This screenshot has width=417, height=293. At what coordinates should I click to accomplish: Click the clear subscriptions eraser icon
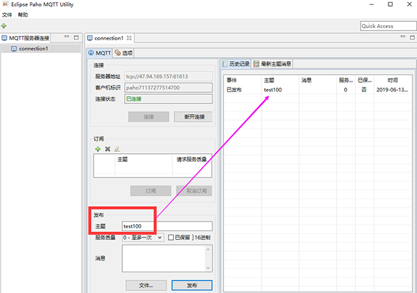coord(116,149)
